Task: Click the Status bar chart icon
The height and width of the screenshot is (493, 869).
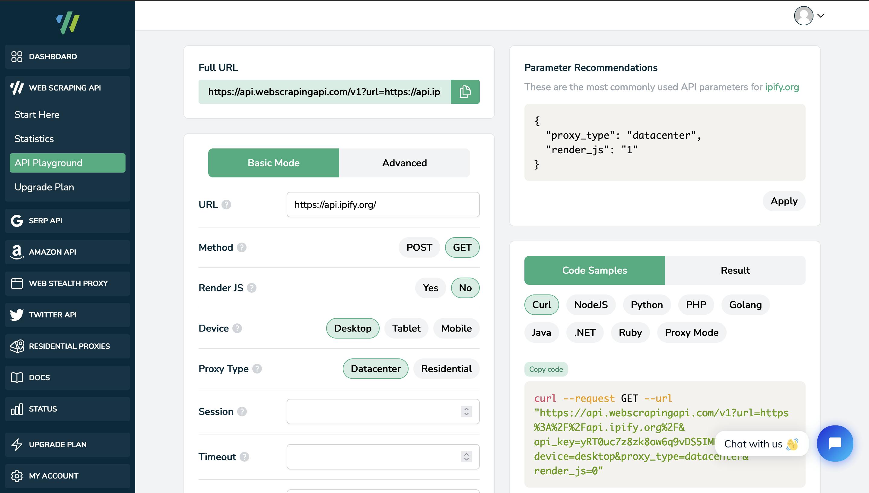Action: pos(17,409)
